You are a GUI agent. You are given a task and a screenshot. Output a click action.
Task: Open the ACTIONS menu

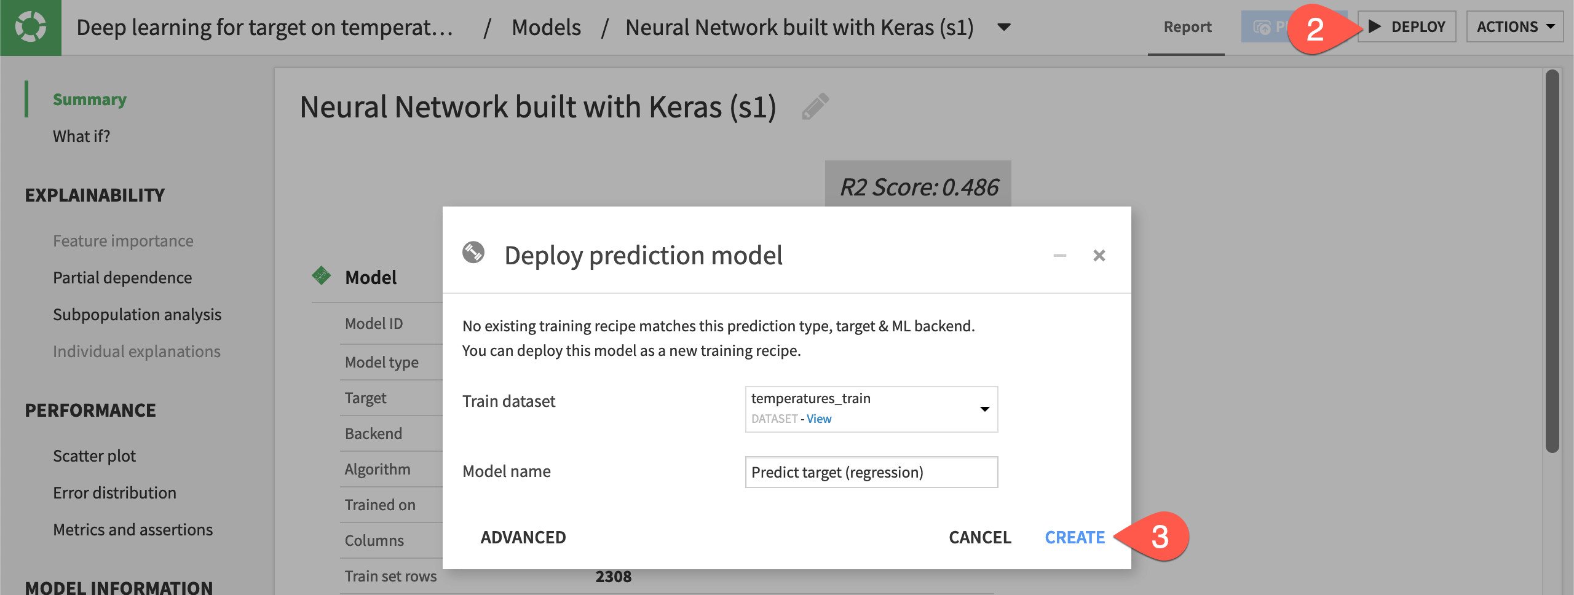tap(1515, 26)
